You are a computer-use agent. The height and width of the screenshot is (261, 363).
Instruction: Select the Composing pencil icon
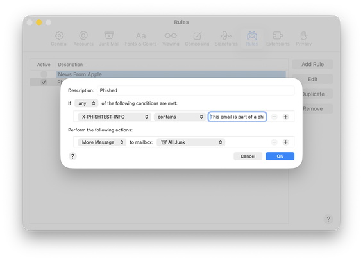click(x=198, y=36)
